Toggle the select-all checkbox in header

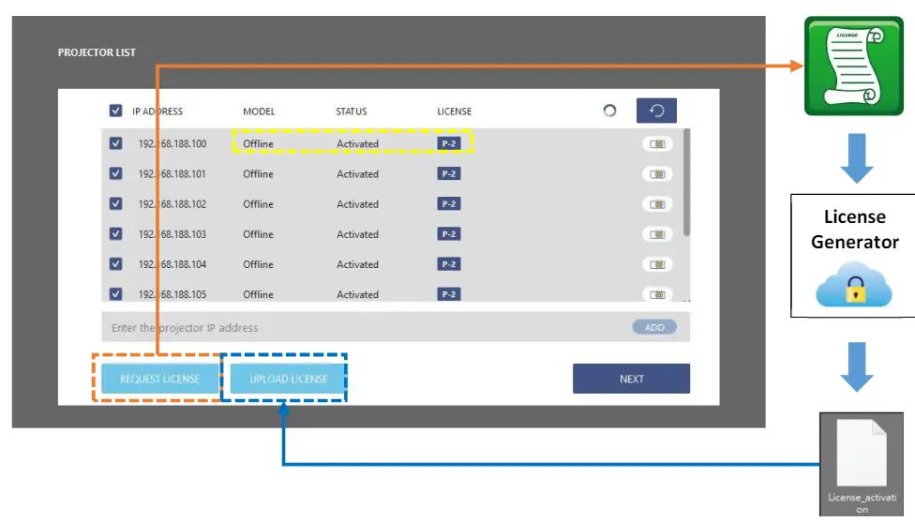[115, 111]
